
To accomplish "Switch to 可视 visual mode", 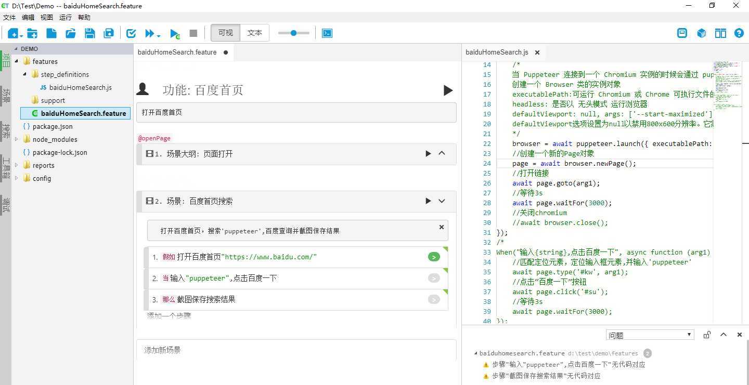I will [225, 33].
